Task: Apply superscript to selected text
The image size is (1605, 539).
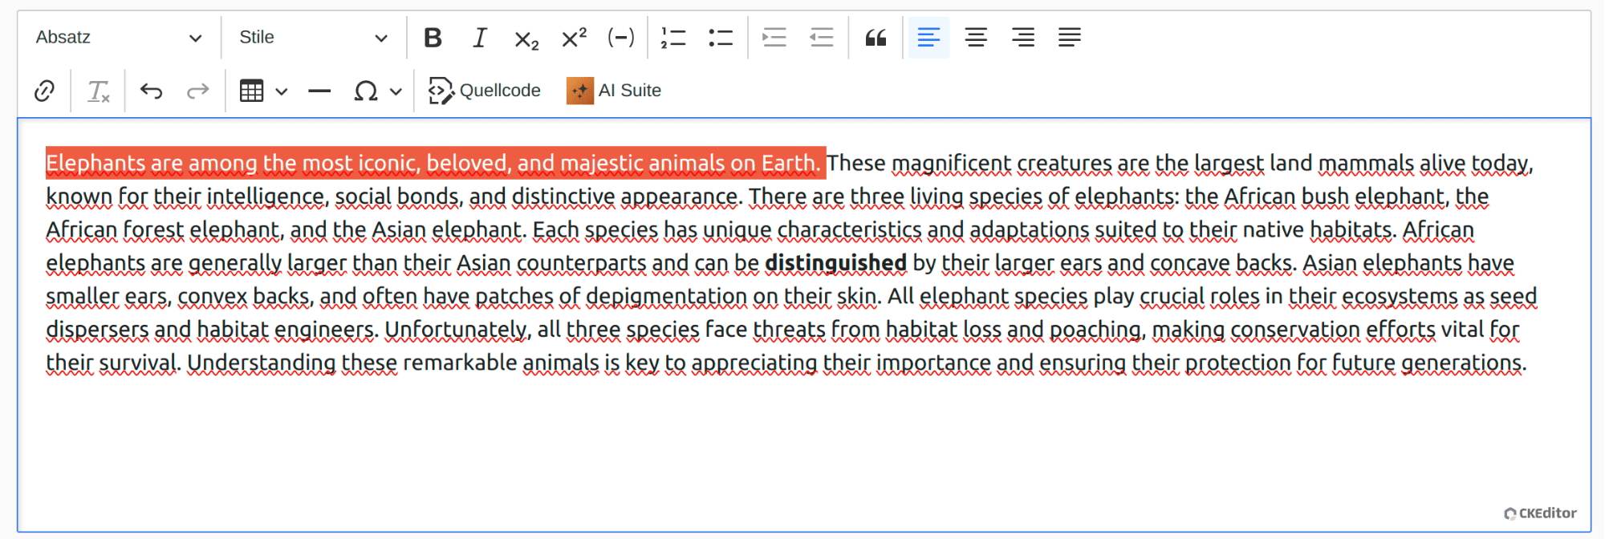Action: click(x=574, y=38)
